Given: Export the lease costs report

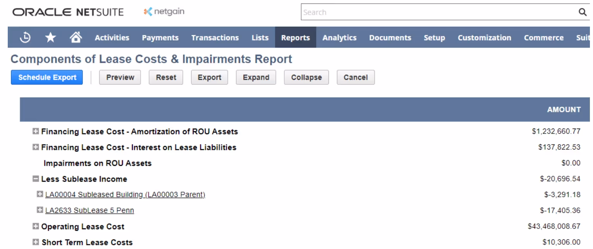Looking at the screenshot, I should tap(209, 77).
